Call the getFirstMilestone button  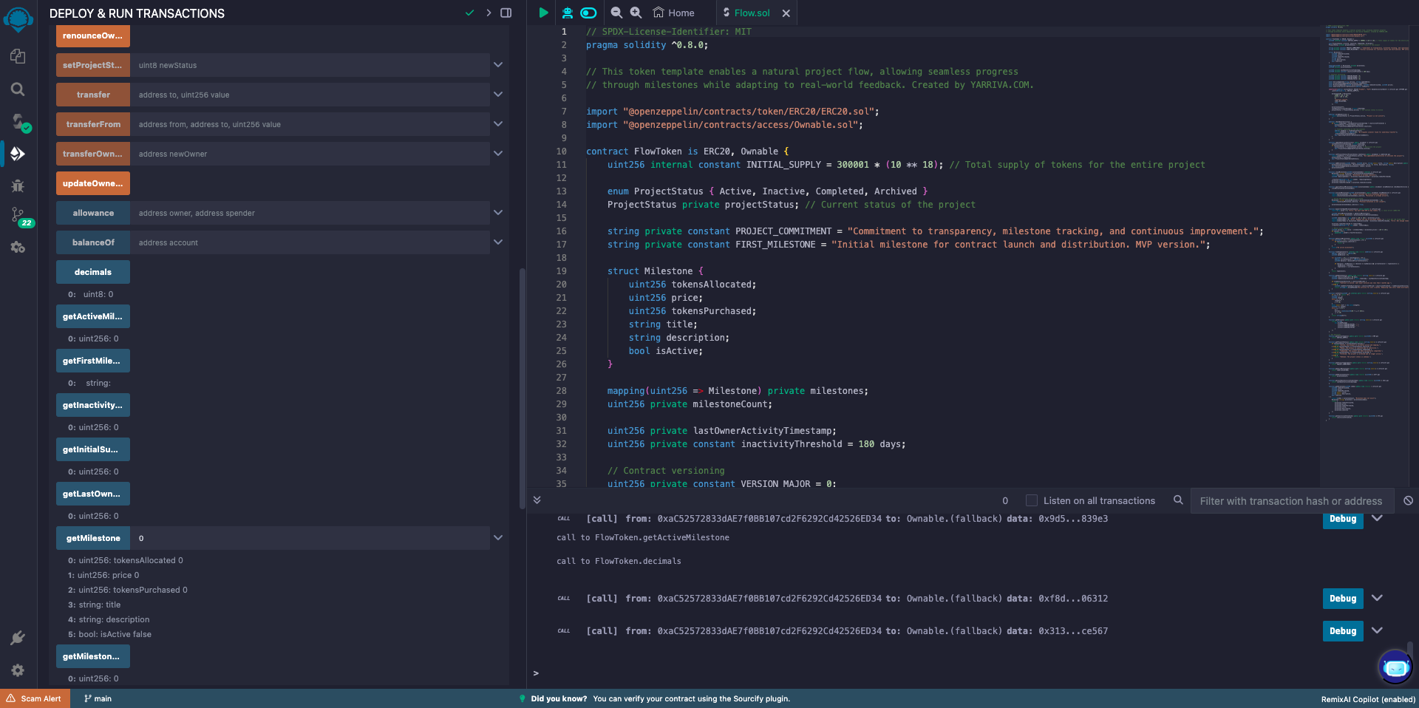(93, 361)
